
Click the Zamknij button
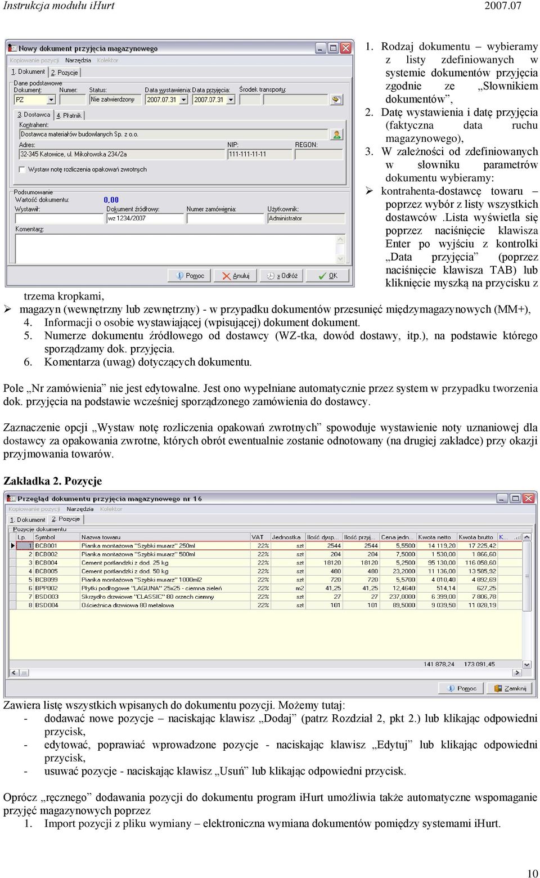[x=510, y=688]
